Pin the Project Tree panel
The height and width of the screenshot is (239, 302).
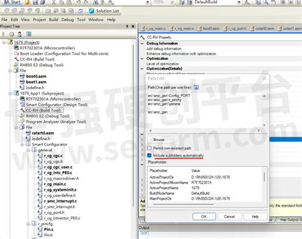coord(127,26)
